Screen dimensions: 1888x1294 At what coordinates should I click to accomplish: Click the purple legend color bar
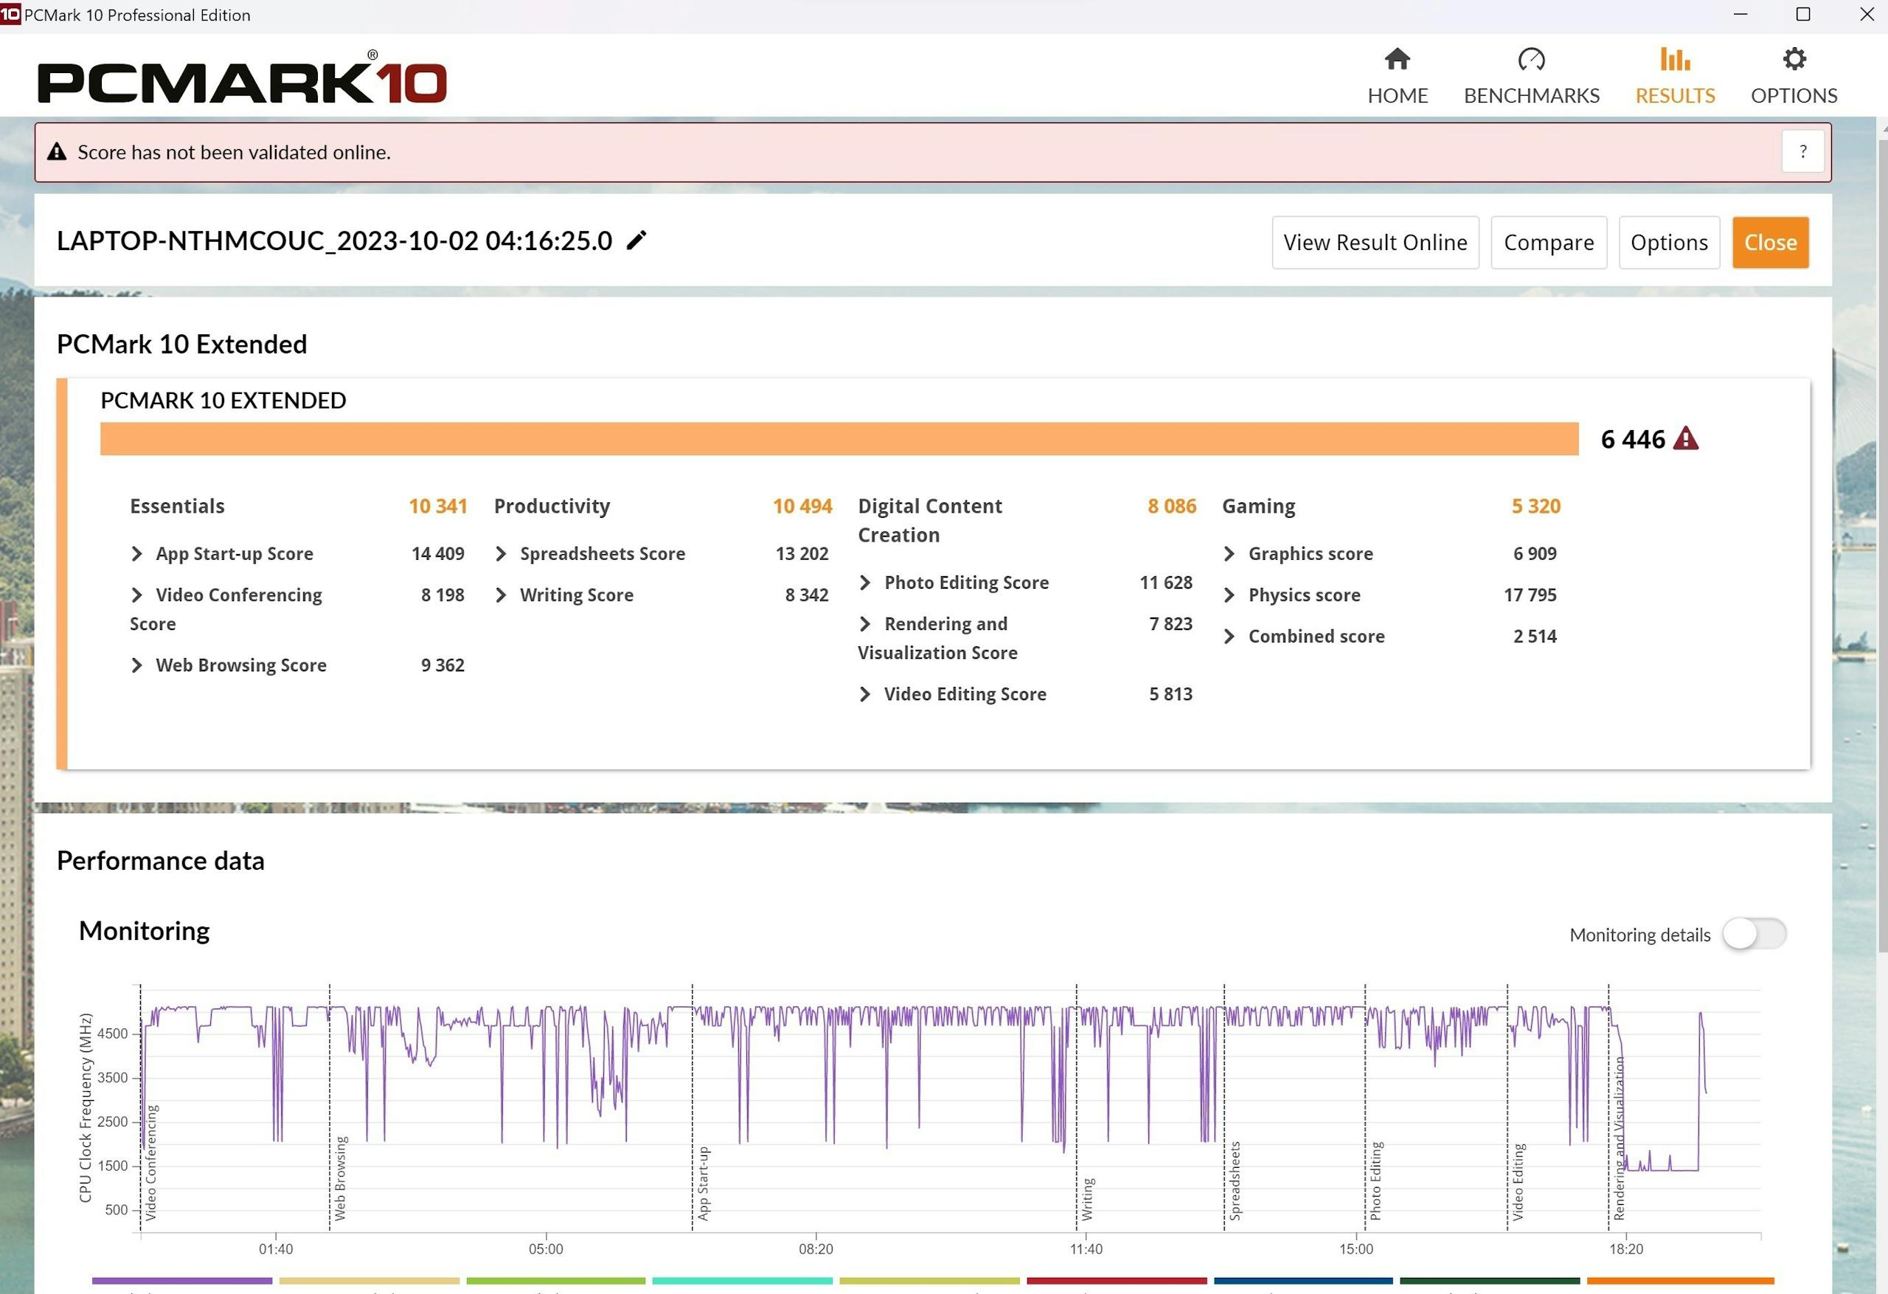click(182, 1281)
